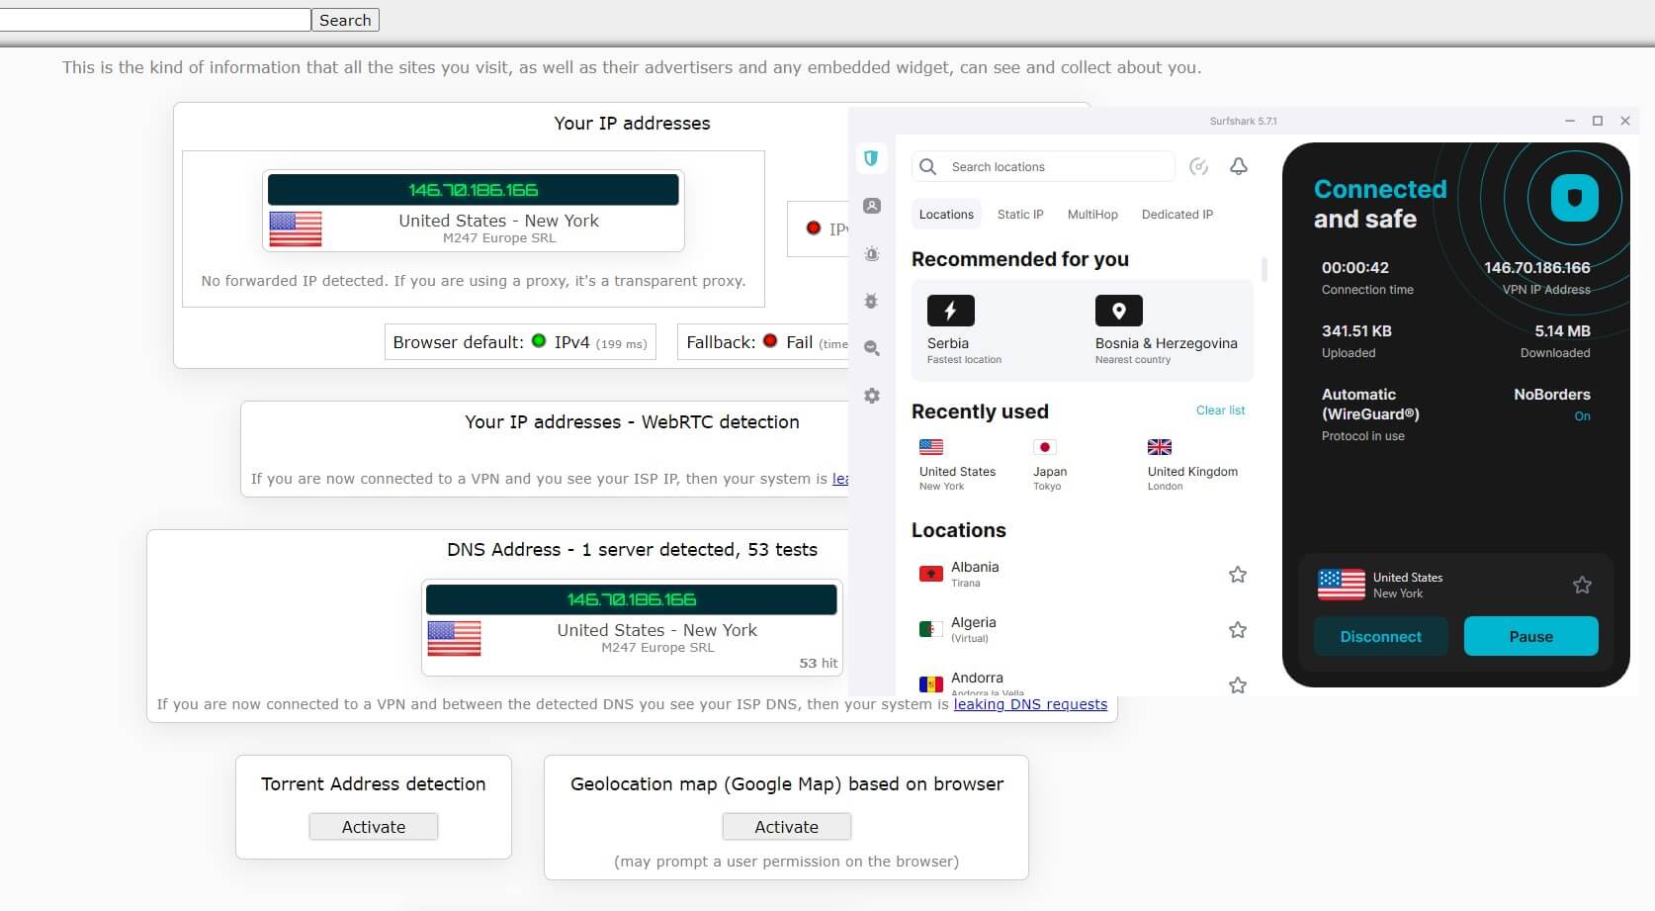This screenshot has width=1655, height=911.
Task: Select the Japan flag in Recently used
Action: (x=1045, y=447)
